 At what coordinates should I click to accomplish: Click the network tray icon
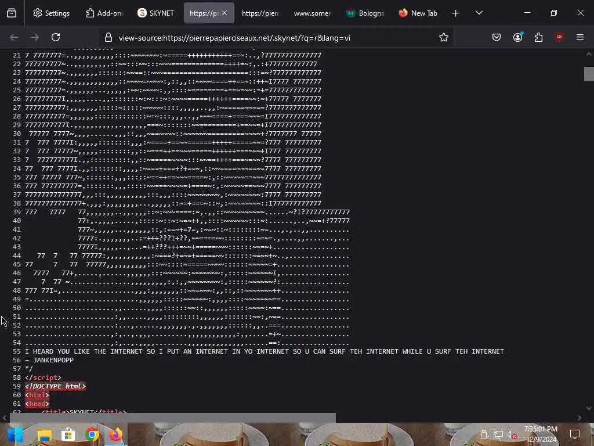tap(498, 434)
